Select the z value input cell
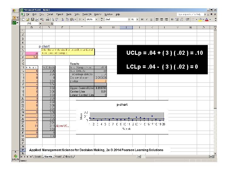This screenshot has height=170, width=227. pos(101,81)
